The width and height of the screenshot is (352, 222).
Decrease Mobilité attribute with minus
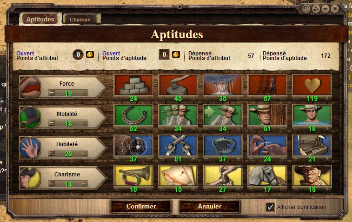pos(52,123)
